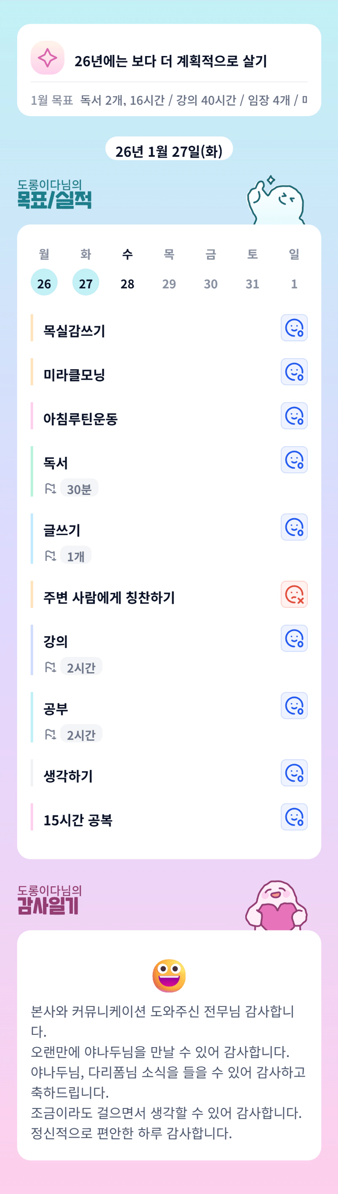This screenshot has height=1194, width=338.
Task: Click the smiley status icon for 강의
Action: (294, 639)
